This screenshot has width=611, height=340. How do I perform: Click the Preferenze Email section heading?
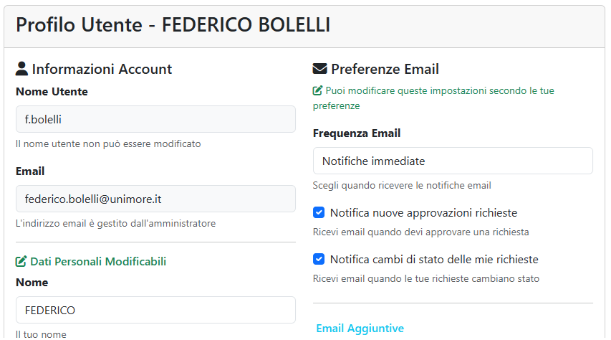385,69
